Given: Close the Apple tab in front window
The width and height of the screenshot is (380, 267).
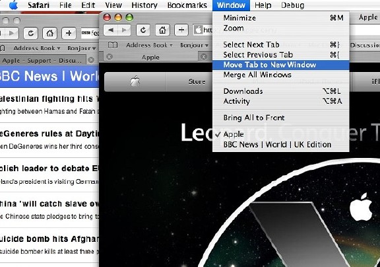Looking at the screenshot, I should pos(110,57).
